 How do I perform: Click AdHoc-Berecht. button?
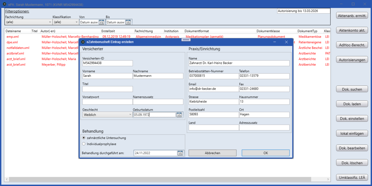click(352, 45)
